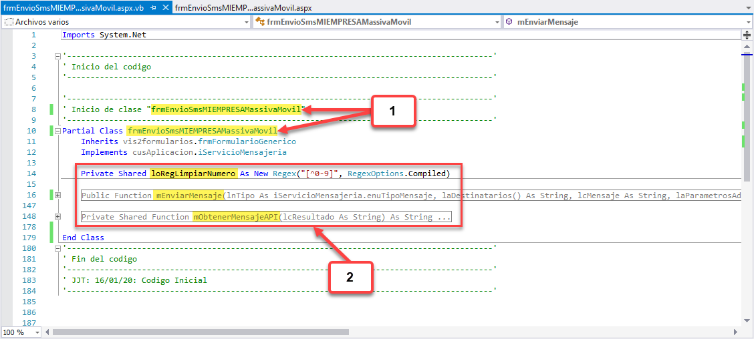This screenshot has width=754, height=339.
Task: Collapse the Inicio del codigo comment block
Action: click(57, 56)
